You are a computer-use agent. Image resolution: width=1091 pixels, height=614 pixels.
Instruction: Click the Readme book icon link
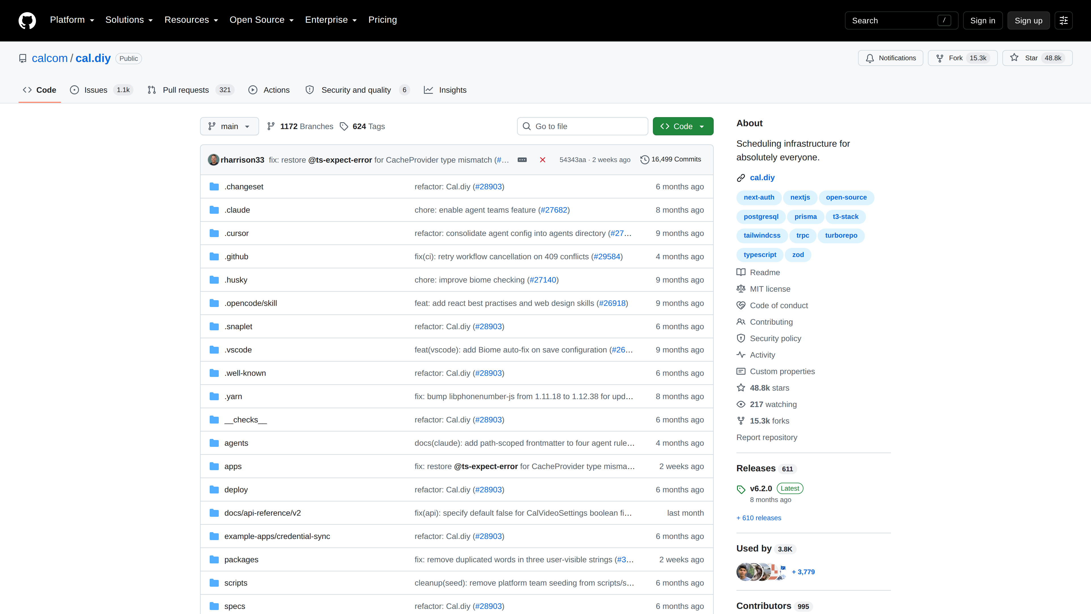coord(758,273)
